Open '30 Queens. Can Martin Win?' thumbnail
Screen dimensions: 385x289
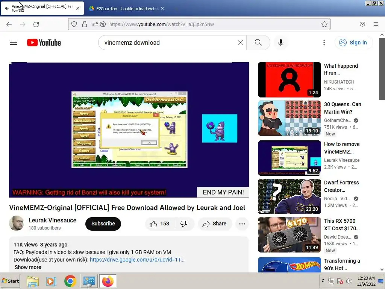(x=290, y=118)
